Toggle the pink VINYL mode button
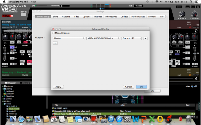Image resolution: width=201 pixels, height=125 pixels. pyautogui.click(x=29, y=61)
